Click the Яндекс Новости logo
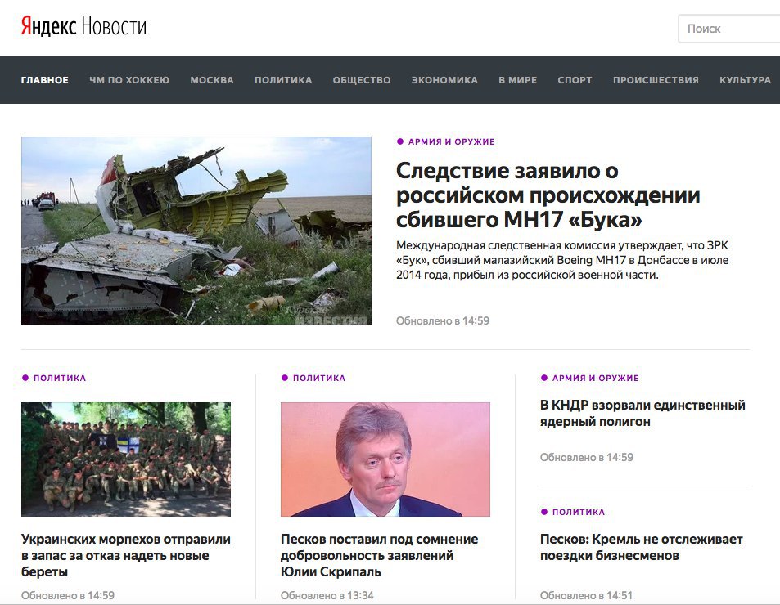The width and height of the screenshot is (780, 605). click(x=83, y=26)
